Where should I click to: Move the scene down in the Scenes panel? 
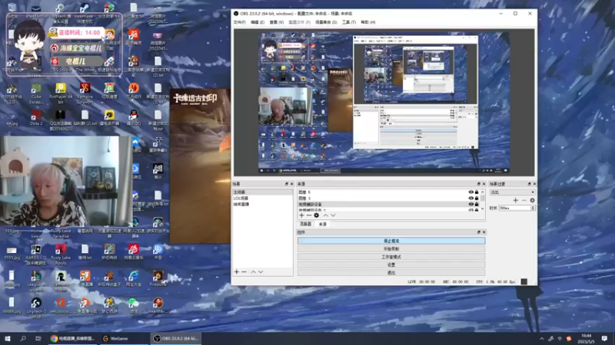pyautogui.click(x=261, y=272)
